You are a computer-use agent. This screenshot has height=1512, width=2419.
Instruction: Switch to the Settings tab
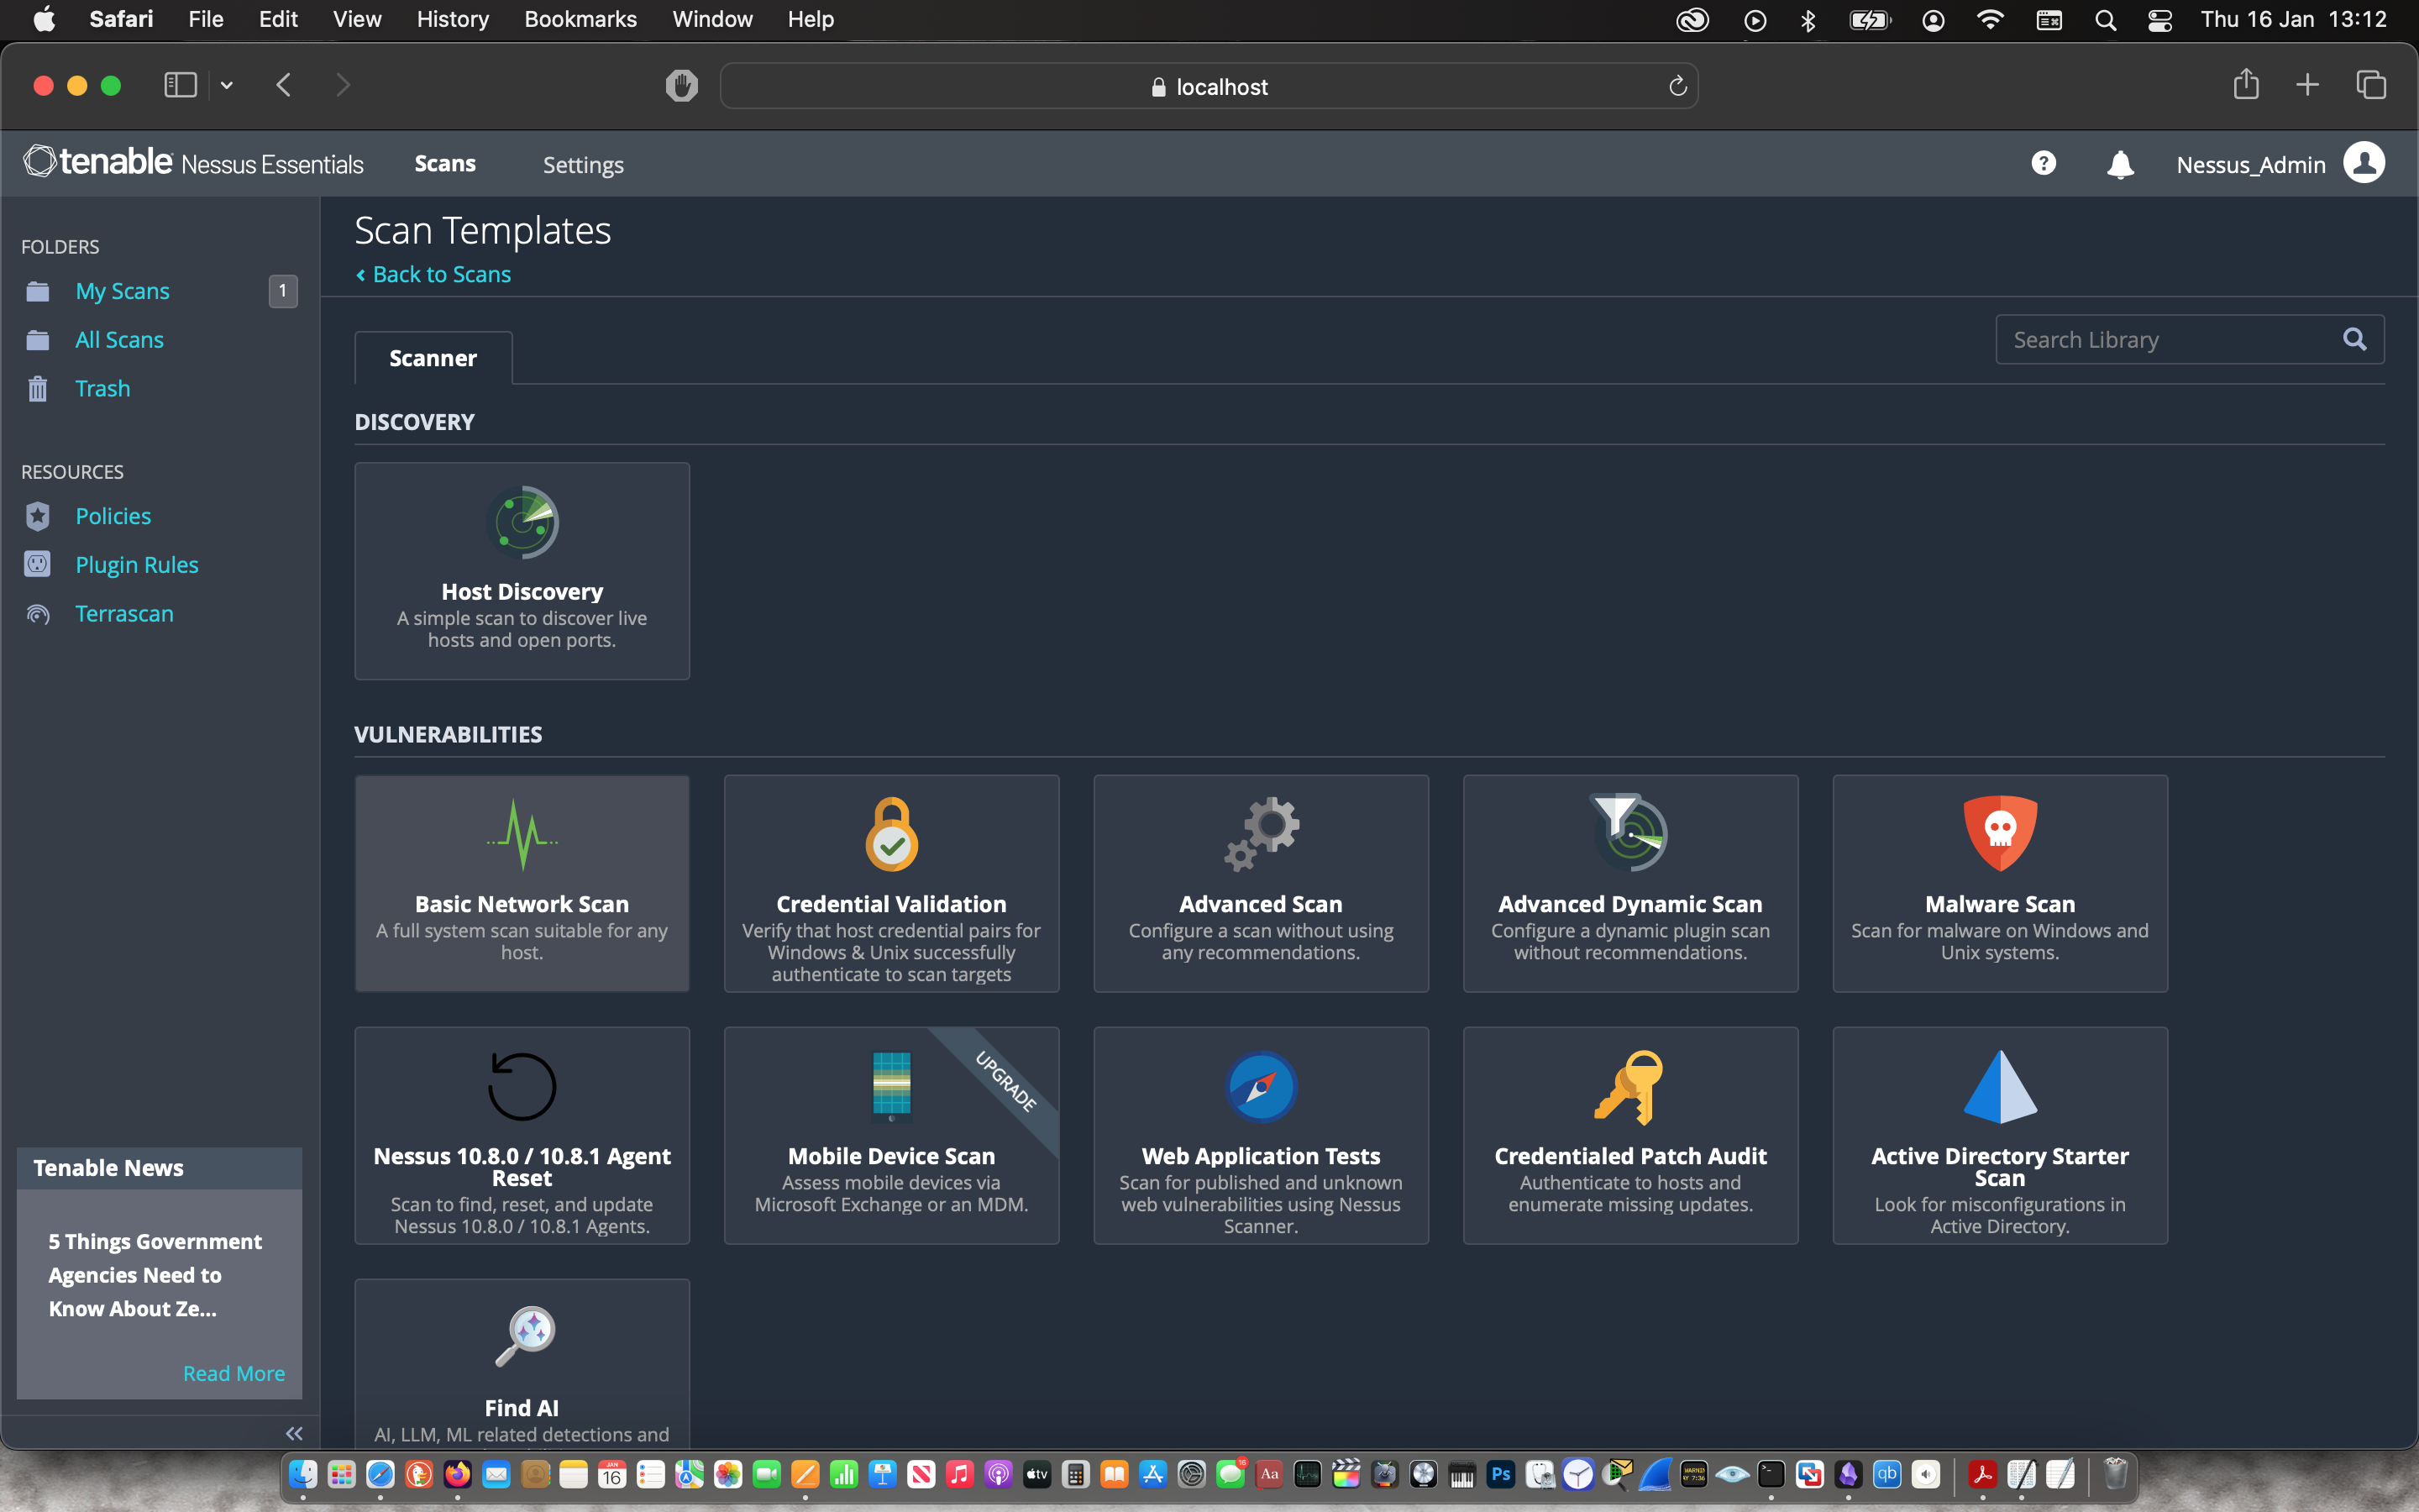[x=583, y=165]
